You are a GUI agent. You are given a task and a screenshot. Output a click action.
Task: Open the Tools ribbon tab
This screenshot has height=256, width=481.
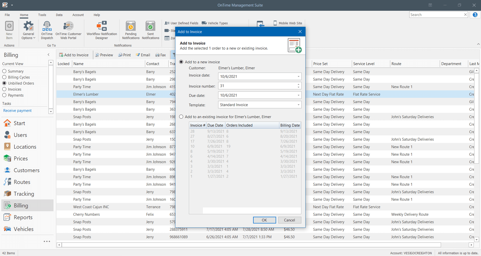click(42, 15)
